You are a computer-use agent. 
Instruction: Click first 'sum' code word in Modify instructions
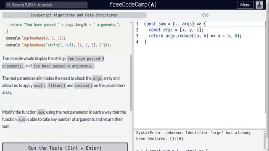click(41, 112)
